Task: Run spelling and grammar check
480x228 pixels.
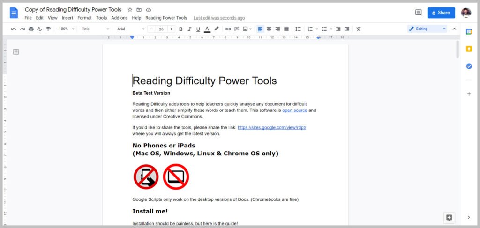Action: point(39,29)
